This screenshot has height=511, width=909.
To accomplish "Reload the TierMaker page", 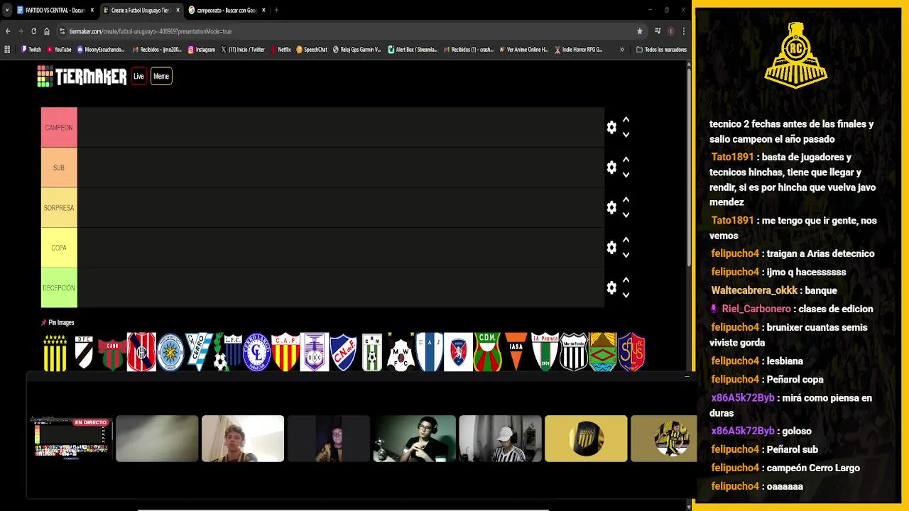I will pyautogui.click(x=33, y=31).
